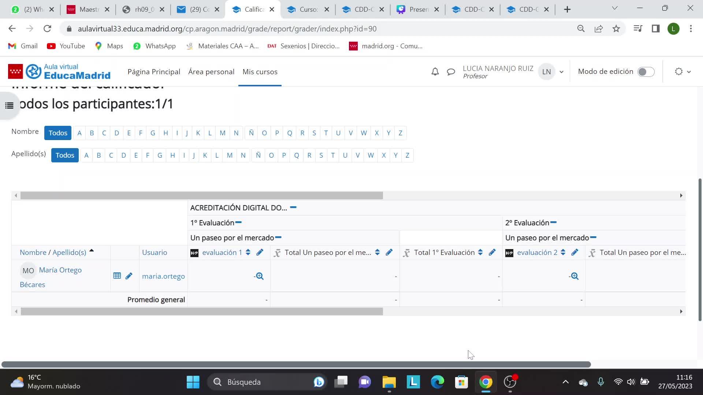Edit grades pencil for María Ortego row
This screenshot has width=703, height=395.
pos(129,276)
